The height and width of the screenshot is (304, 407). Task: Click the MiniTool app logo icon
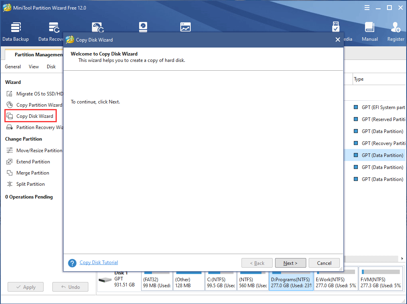point(7,8)
